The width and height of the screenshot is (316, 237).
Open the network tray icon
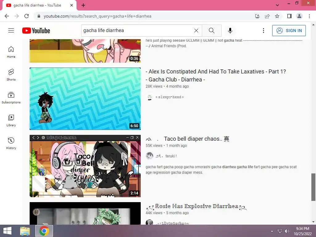(280, 231)
